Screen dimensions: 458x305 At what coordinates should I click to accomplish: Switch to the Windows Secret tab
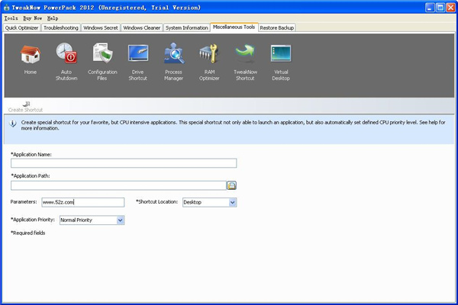coord(101,27)
